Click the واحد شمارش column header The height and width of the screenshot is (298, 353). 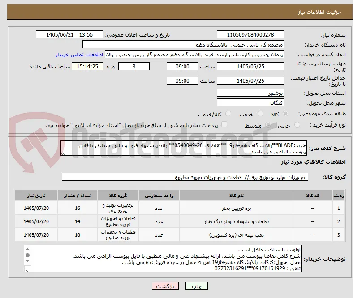point(159,196)
